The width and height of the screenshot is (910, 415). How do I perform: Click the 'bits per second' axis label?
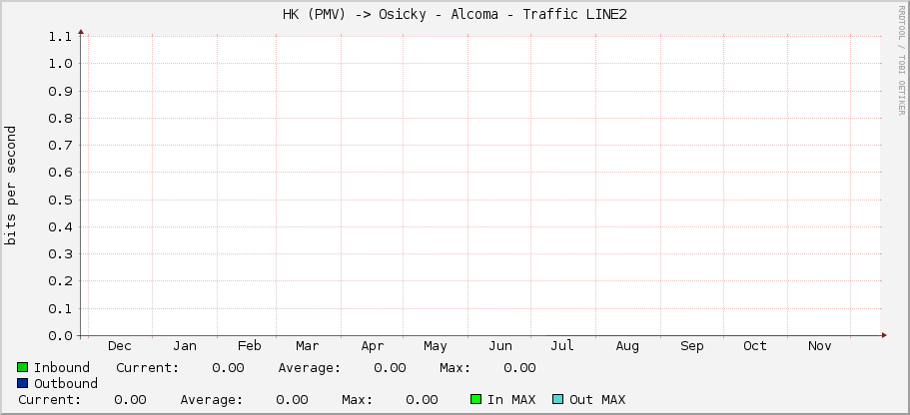11,186
